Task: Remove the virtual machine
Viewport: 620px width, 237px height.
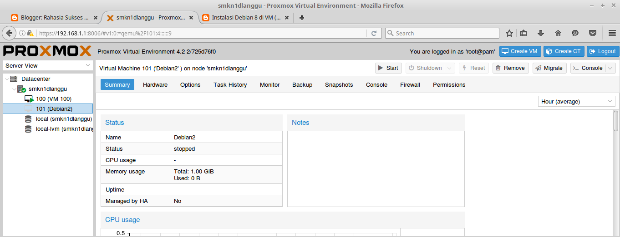Action: click(510, 68)
